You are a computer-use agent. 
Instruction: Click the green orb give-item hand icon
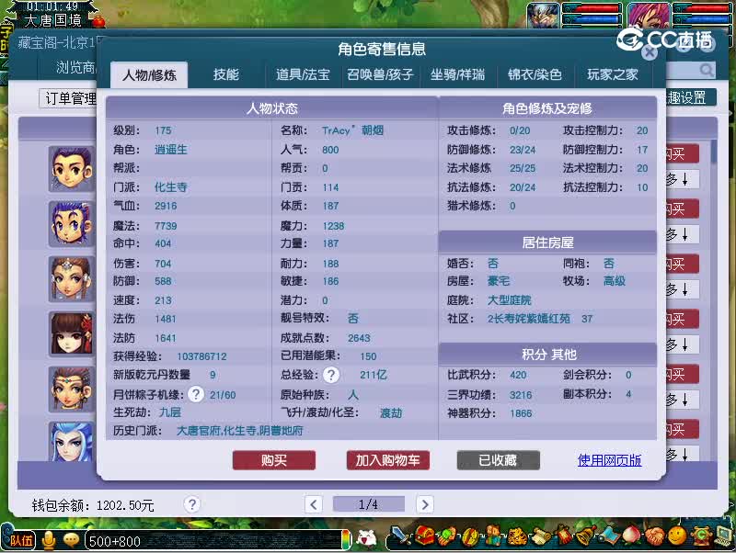click(x=447, y=536)
